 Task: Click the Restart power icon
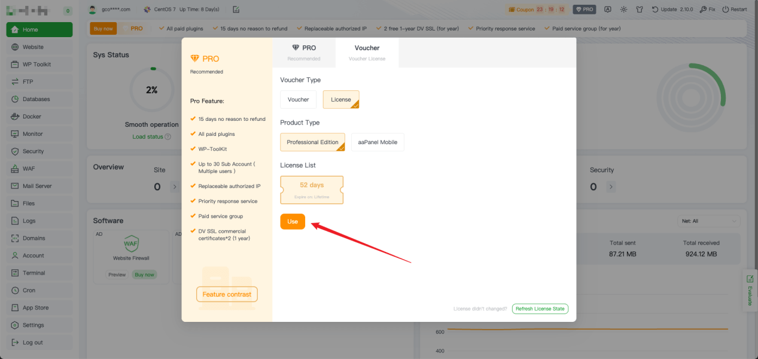click(x=726, y=10)
